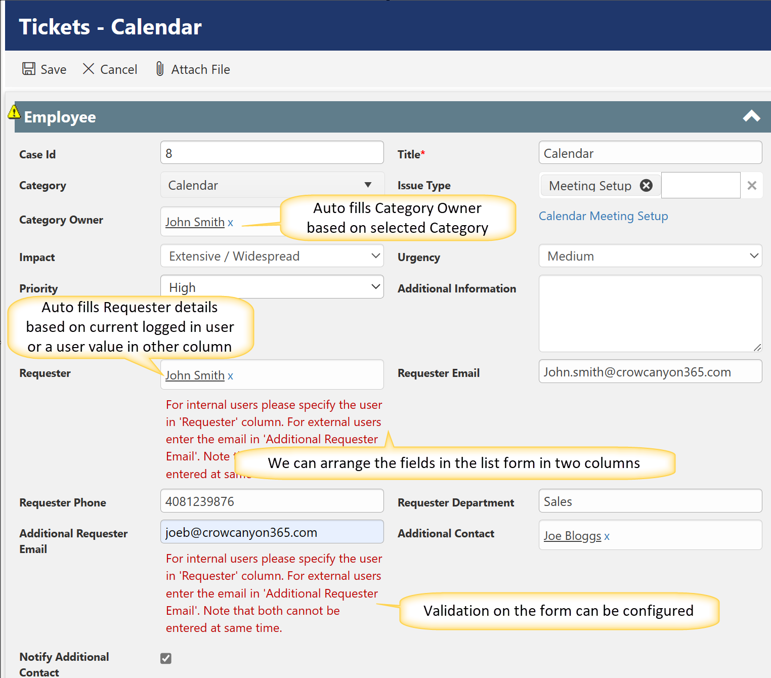Open the Category dropdown
This screenshot has width=771, height=678.
point(272,185)
